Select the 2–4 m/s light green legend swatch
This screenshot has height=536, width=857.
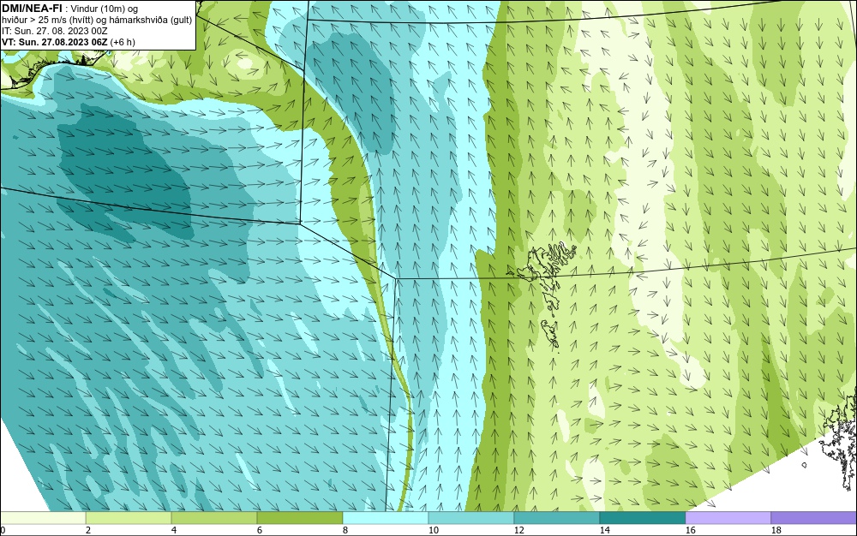tap(129, 517)
